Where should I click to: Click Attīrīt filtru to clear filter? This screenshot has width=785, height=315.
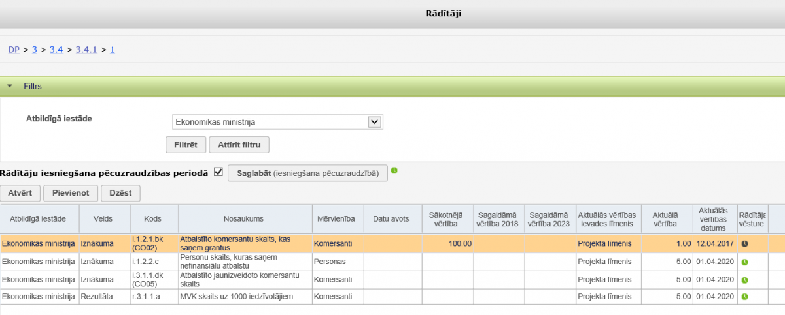click(x=239, y=144)
